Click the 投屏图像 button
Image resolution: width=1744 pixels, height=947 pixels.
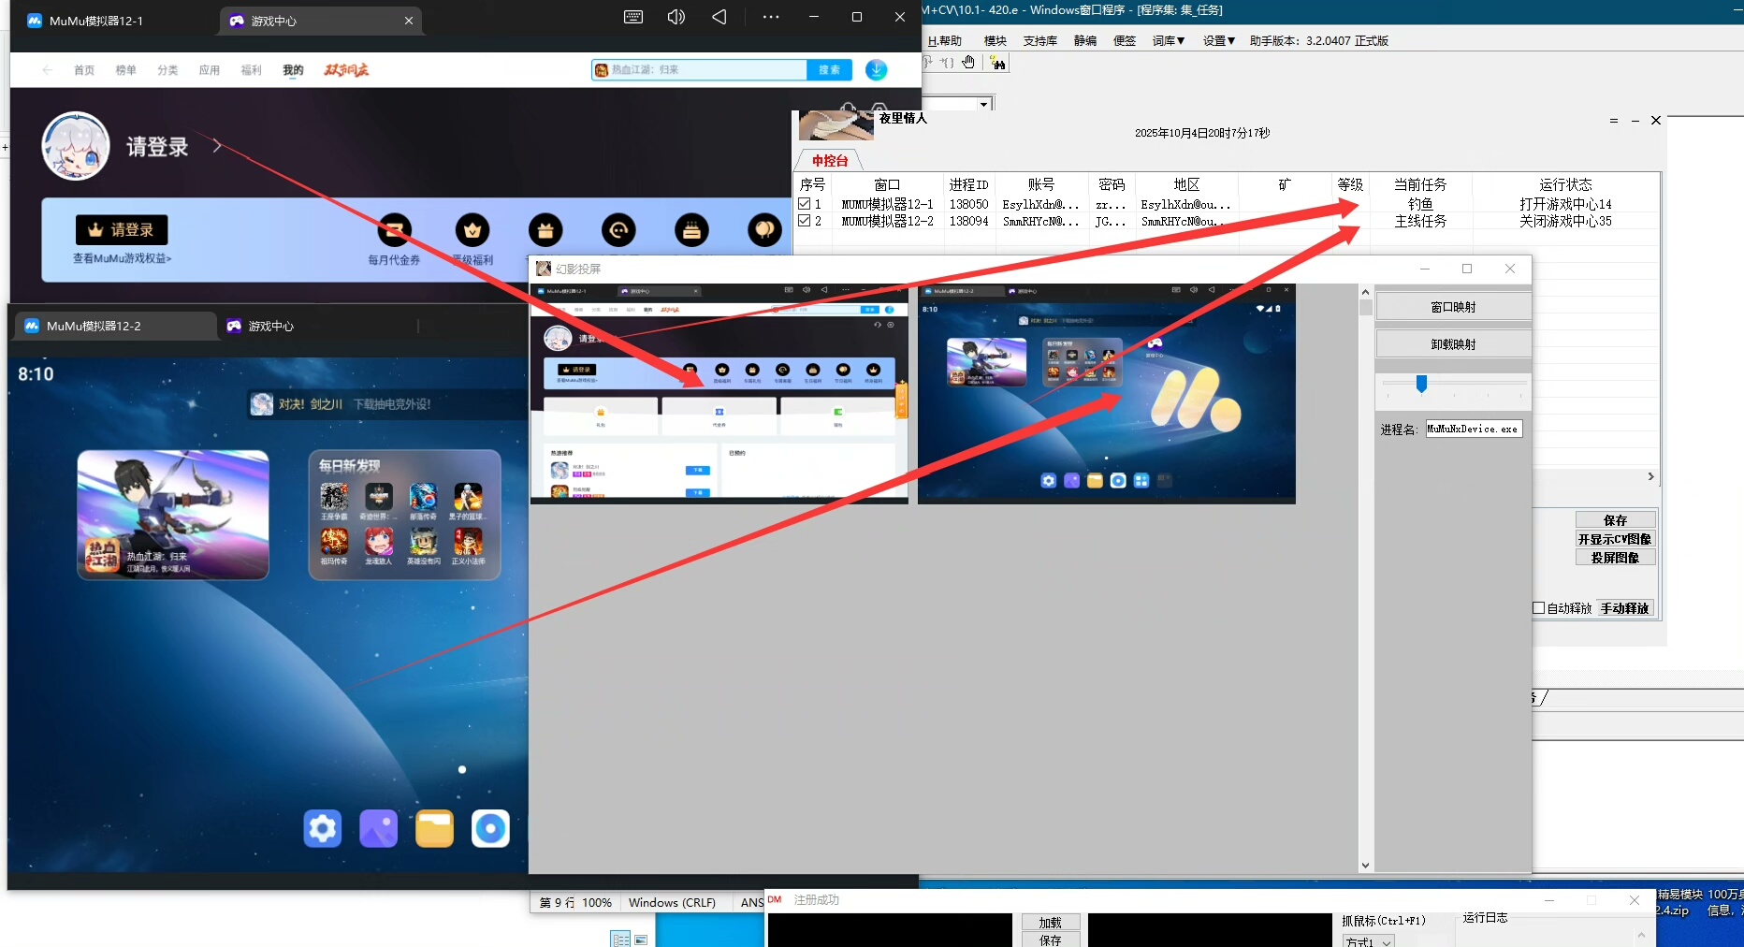[1615, 558]
